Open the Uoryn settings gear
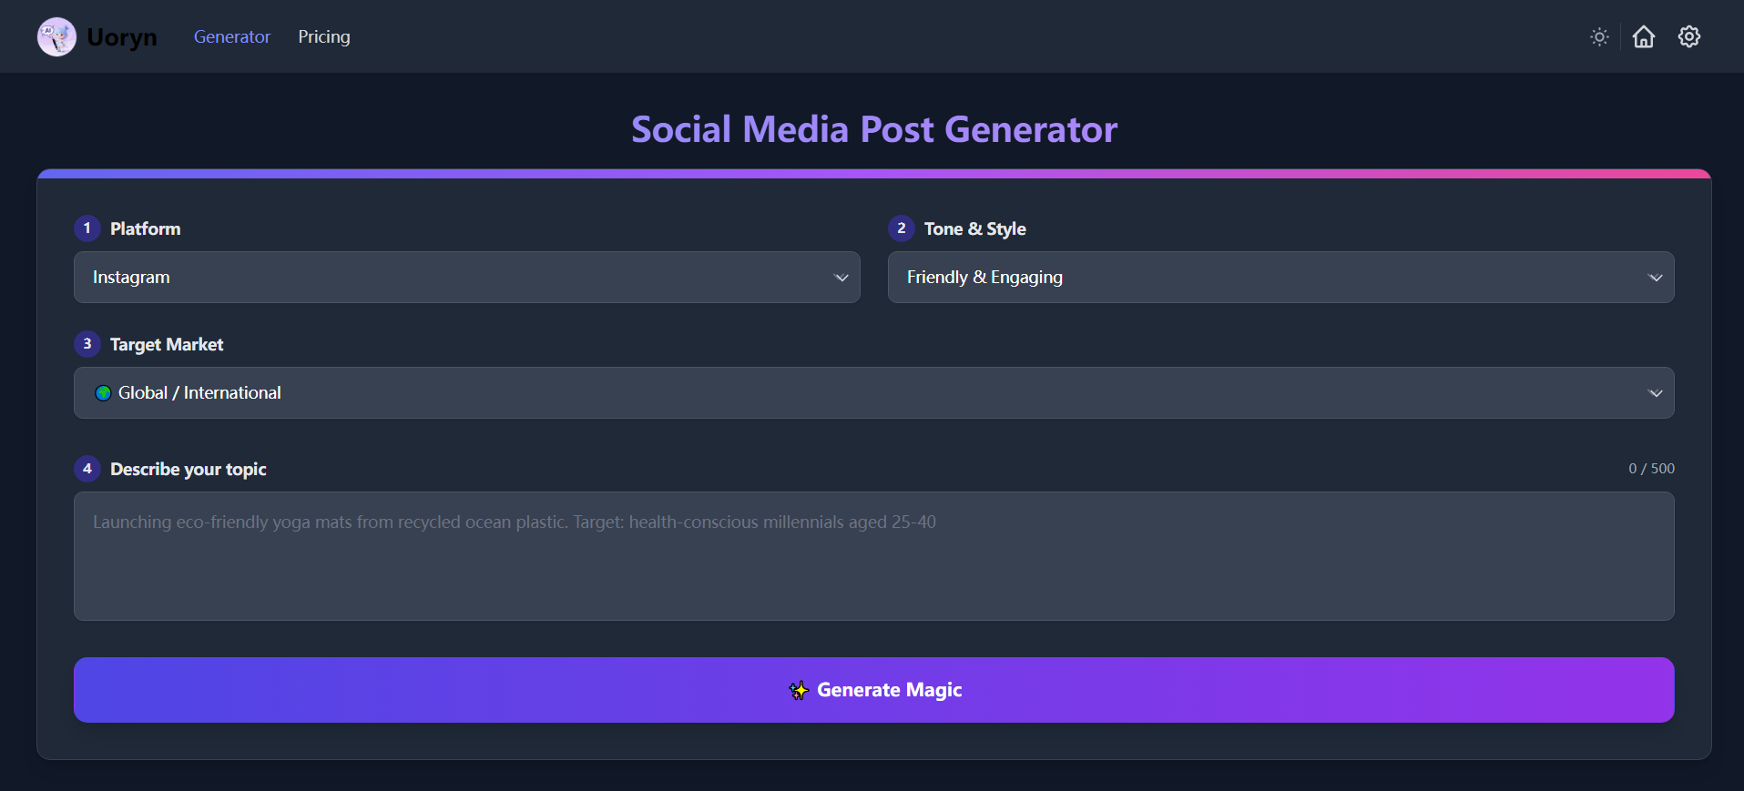 [x=1688, y=36]
